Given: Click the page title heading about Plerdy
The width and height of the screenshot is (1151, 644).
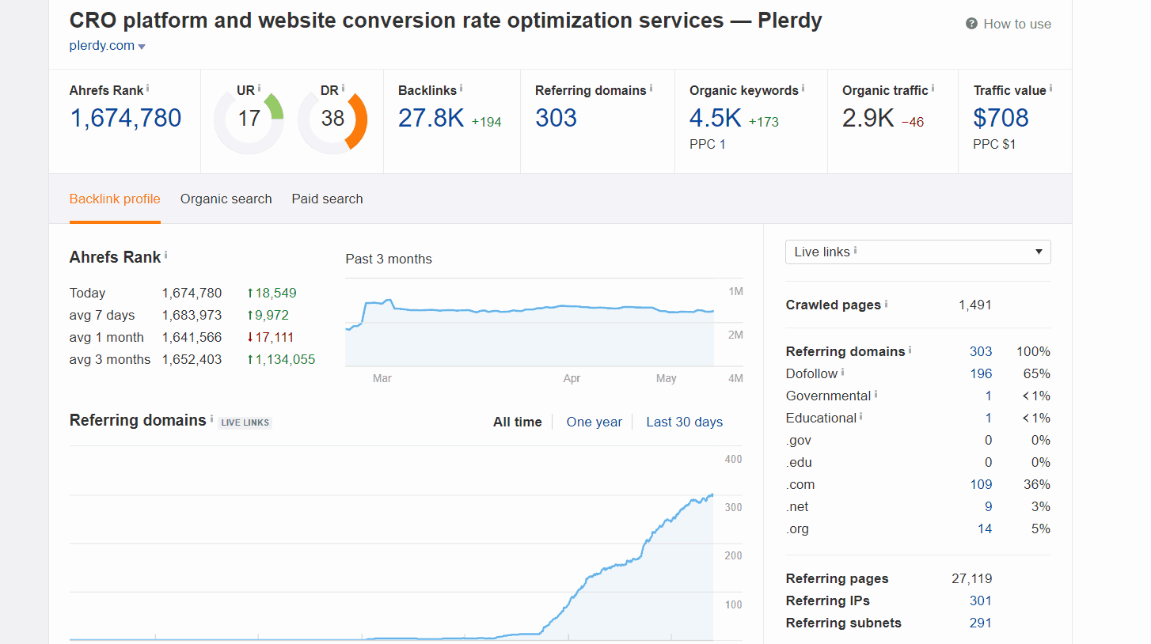Looking at the screenshot, I should point(446,20).
